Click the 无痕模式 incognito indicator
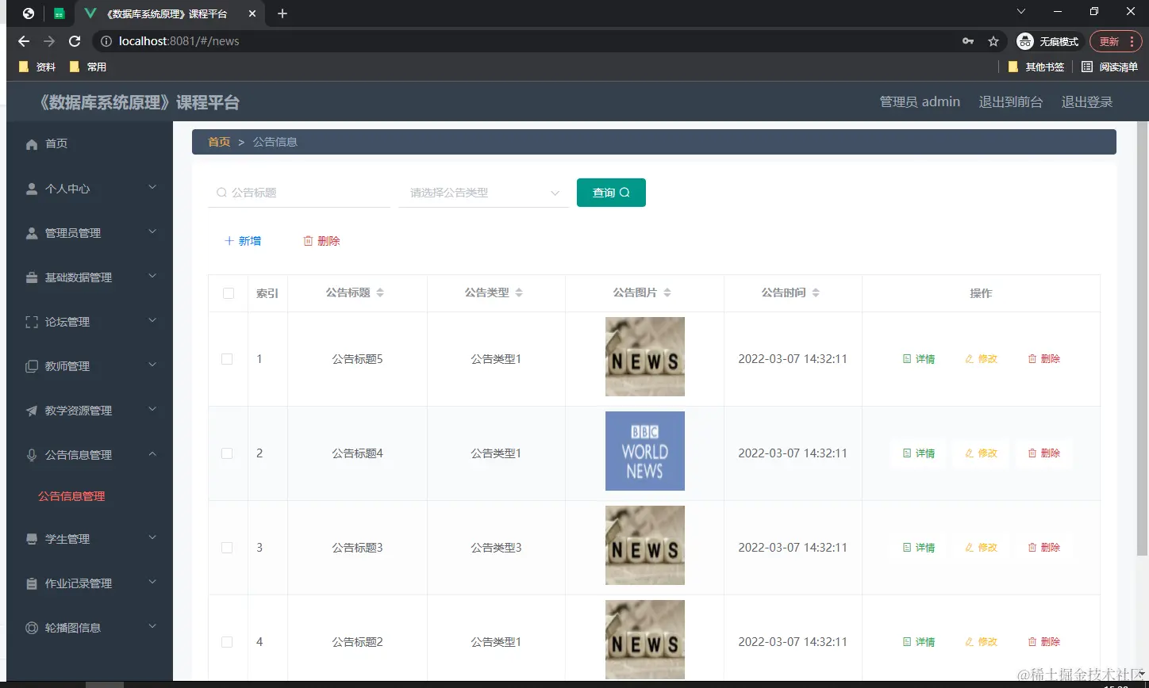The image size is (1149, 688). 1049,41
